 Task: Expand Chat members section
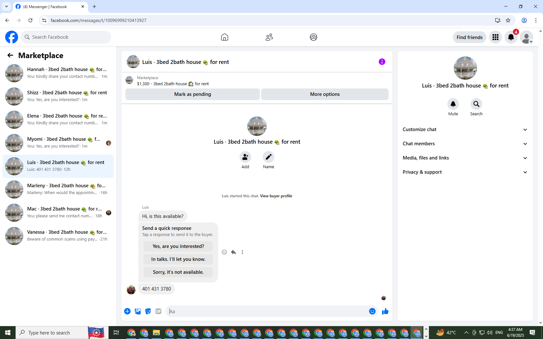click(x=465, y=144)
